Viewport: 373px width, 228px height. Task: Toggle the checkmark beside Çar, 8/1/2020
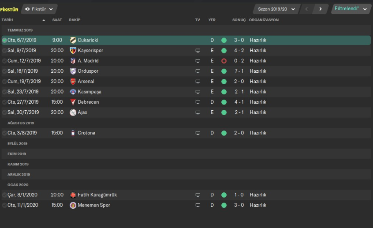pyautogui.click(x=4, y=195)
